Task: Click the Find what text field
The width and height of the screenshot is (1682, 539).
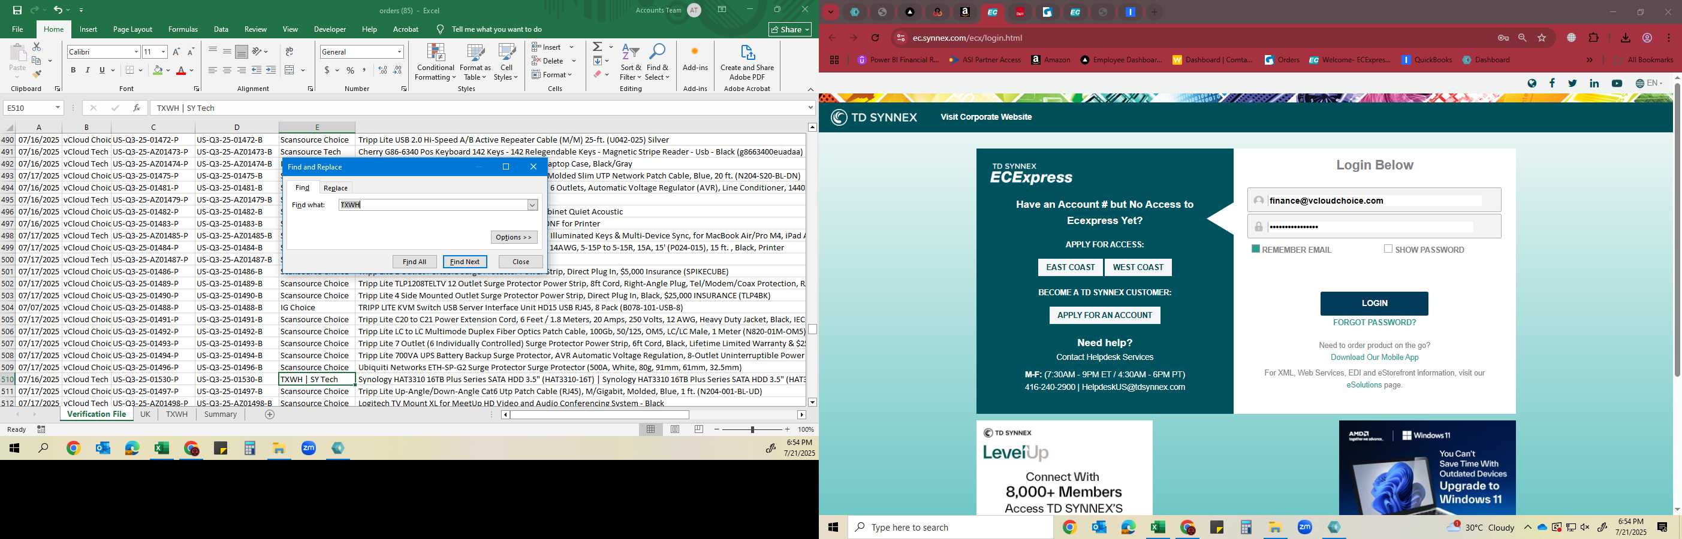Action: tap(433, 205)
